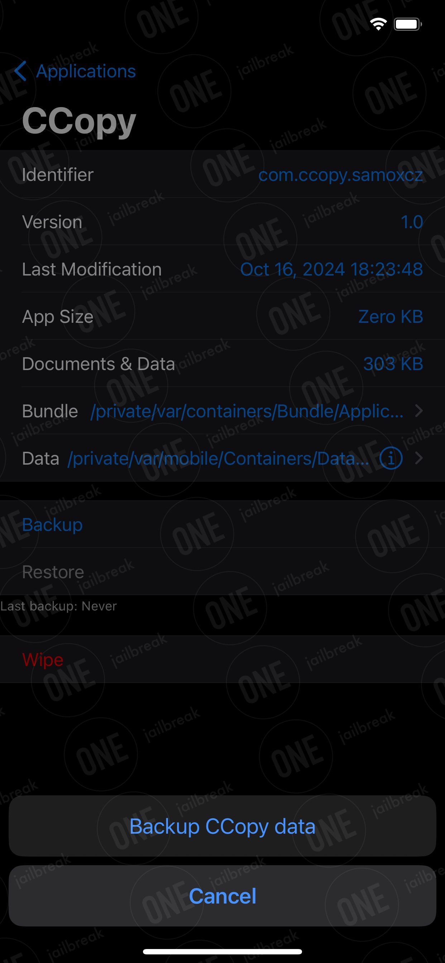Tap the Wi-Fi status icon
445x963 pixels.
tap(378, 24)
